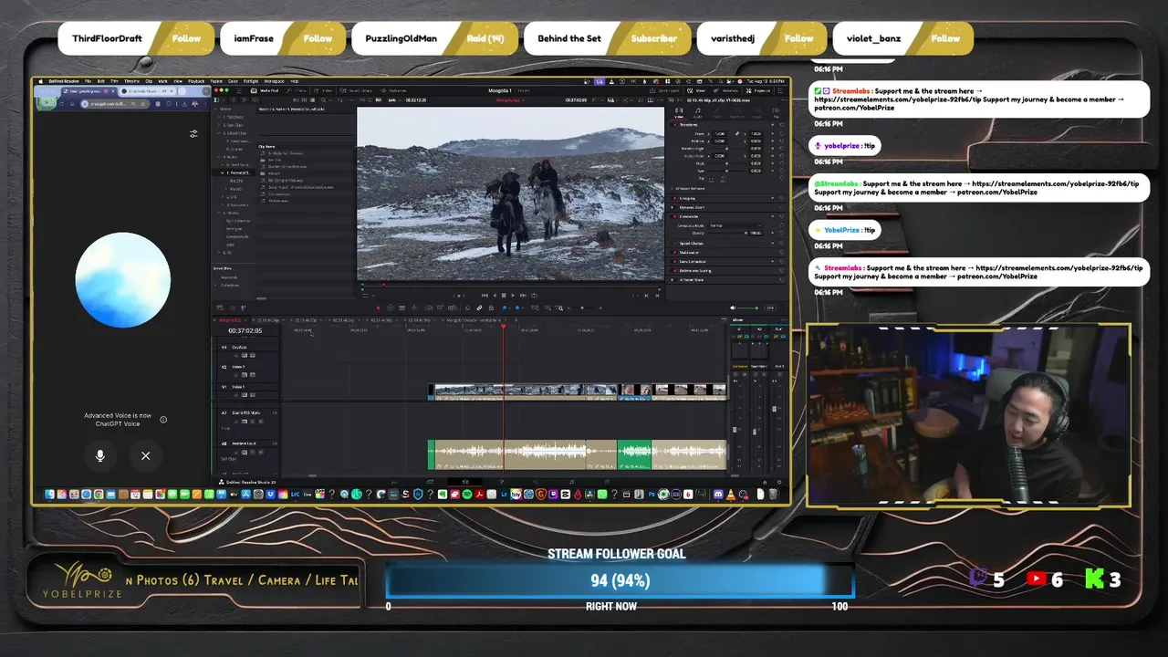This screenshot has width=1168, height=657.
Task: Open the viewer zoom percentage dropdown
Action: click(394, 100)
